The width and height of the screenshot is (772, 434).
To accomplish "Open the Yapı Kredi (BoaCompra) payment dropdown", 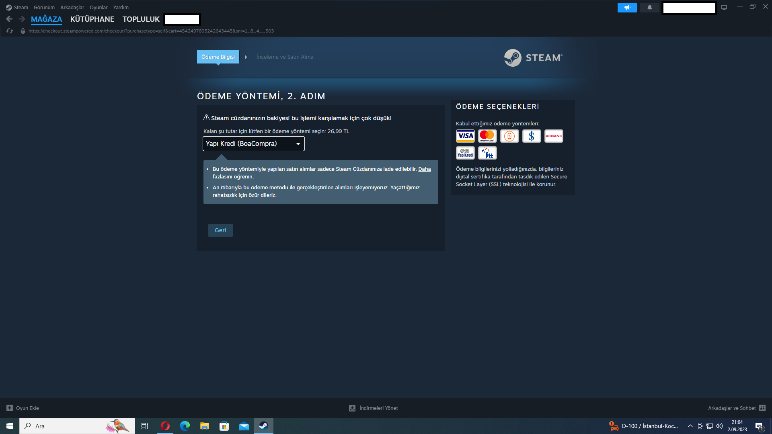I will click(x=253, y=144).
